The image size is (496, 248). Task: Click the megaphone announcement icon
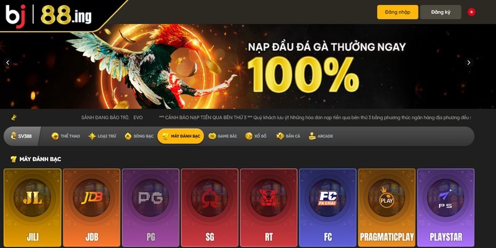14,118
